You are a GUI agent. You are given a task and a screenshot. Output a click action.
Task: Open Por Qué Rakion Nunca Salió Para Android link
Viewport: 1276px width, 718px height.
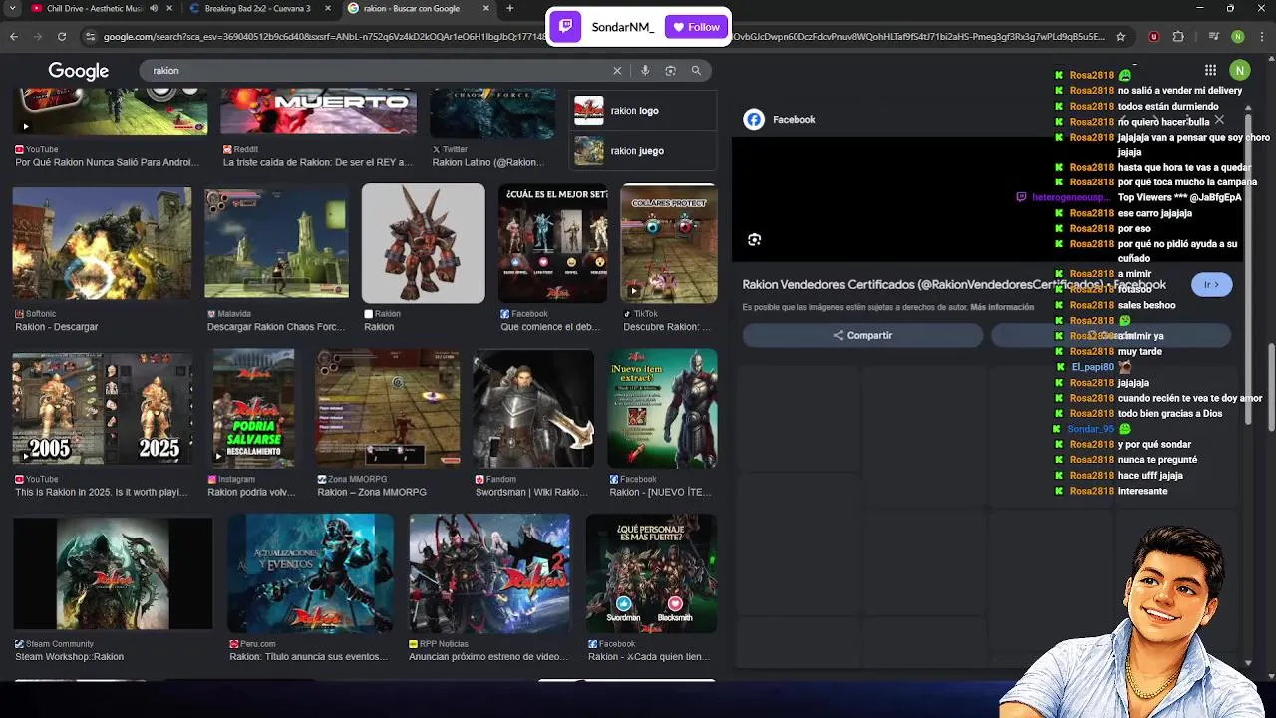point(107,162)
